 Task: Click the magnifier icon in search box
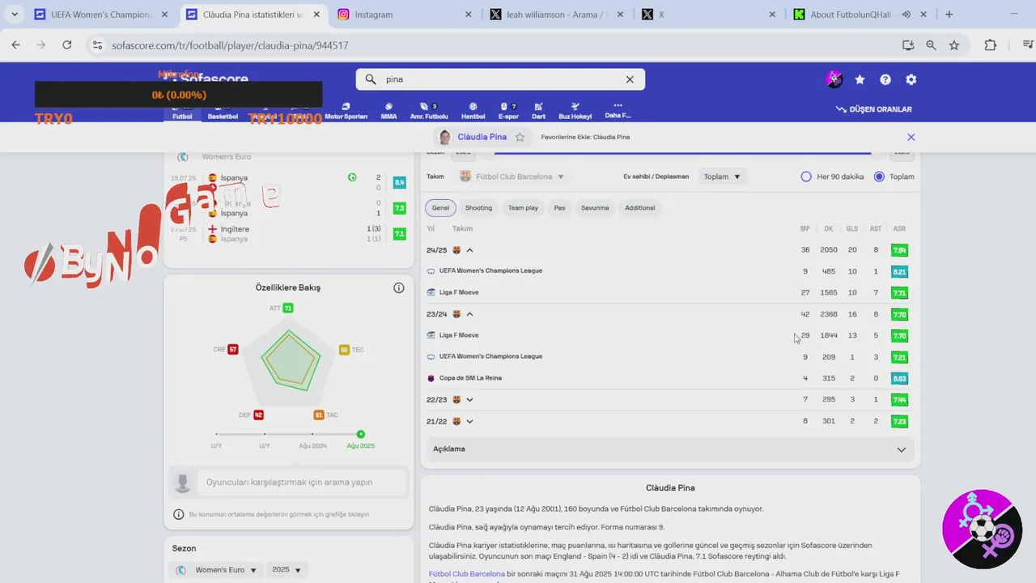371,79
